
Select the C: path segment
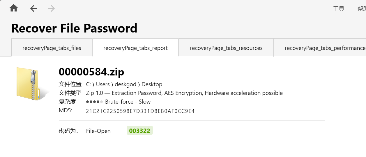(88, 84)
